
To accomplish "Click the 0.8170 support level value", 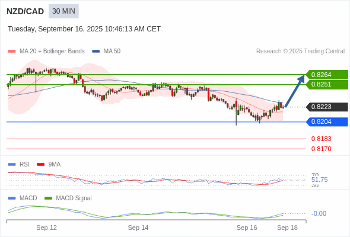I will [321, 149].
